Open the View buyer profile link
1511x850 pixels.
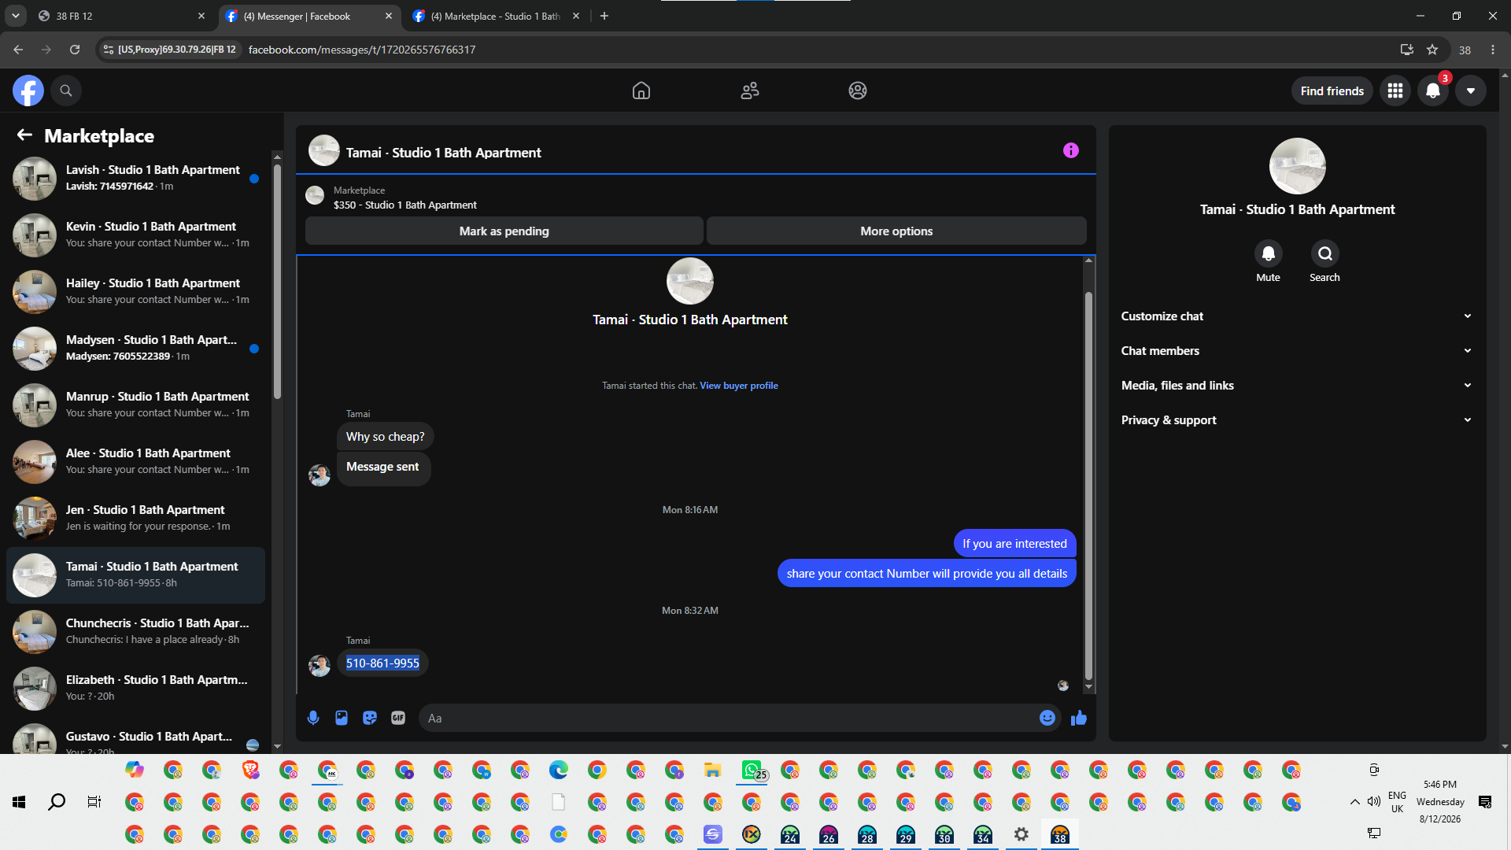click(739, 386)
